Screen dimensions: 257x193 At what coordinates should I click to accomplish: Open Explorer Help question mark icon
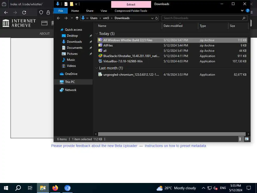[x=248, y=11]
